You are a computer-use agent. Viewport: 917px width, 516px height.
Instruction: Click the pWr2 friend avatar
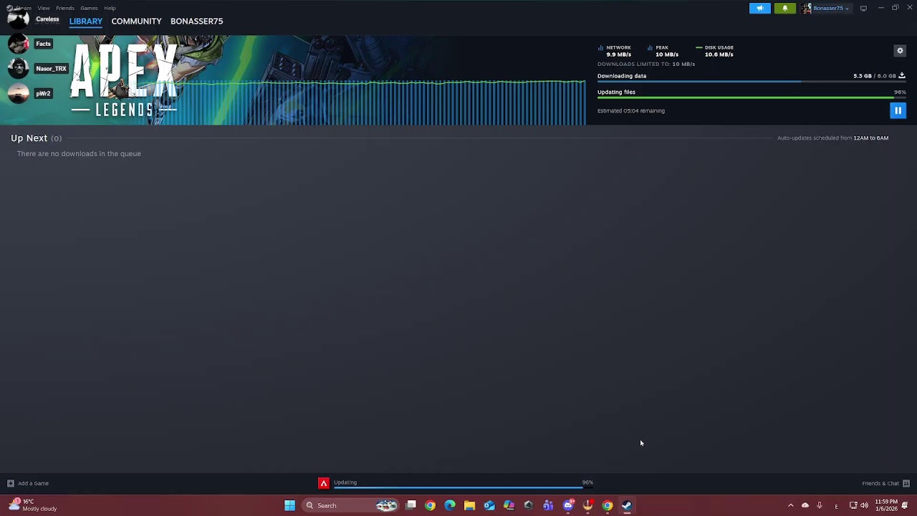pyautogui.click(x=18, y=93)
